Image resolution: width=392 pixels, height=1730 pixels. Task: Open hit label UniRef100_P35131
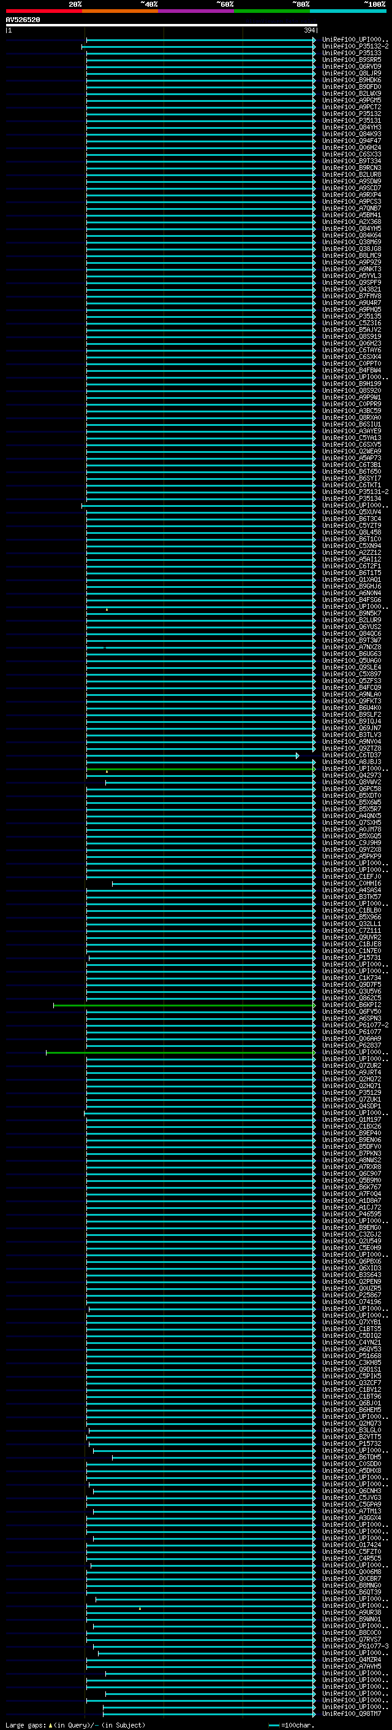[352, 121]
